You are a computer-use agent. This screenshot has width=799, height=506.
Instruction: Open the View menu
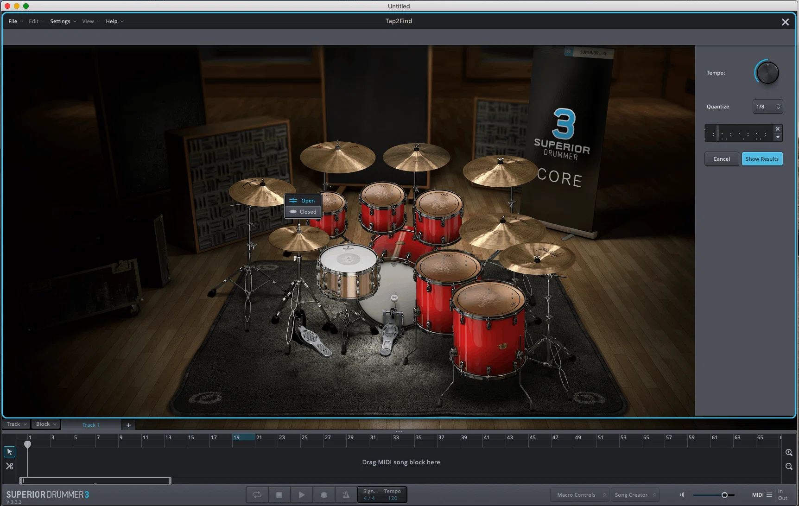click(91, 21)
